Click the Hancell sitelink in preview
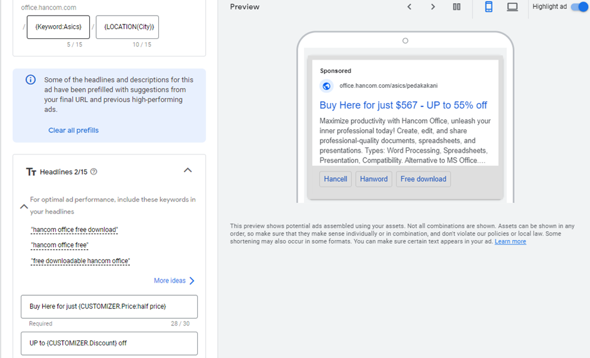Image resolution: width=590 pixels, height=358 pixels. pos(335,179)
